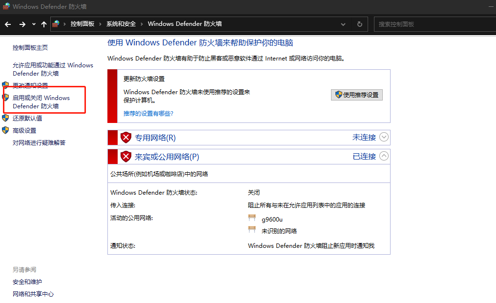The width and height of the screenshot is (496, 303).
Task: Select Windows Defender 防火墙 breadcrumb item
Action: [185, 24]
